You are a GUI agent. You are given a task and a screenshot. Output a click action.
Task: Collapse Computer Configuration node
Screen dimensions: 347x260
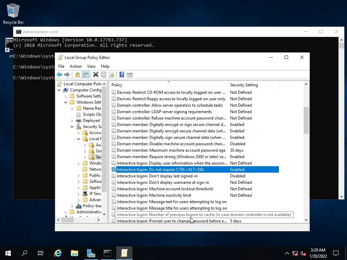[x=59, y=90]
